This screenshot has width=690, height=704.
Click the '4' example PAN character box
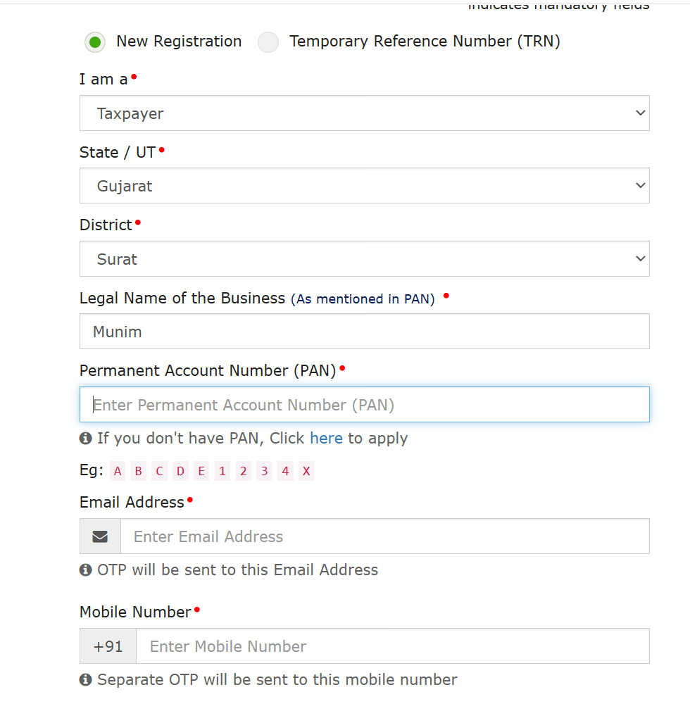tap(285, 472)
